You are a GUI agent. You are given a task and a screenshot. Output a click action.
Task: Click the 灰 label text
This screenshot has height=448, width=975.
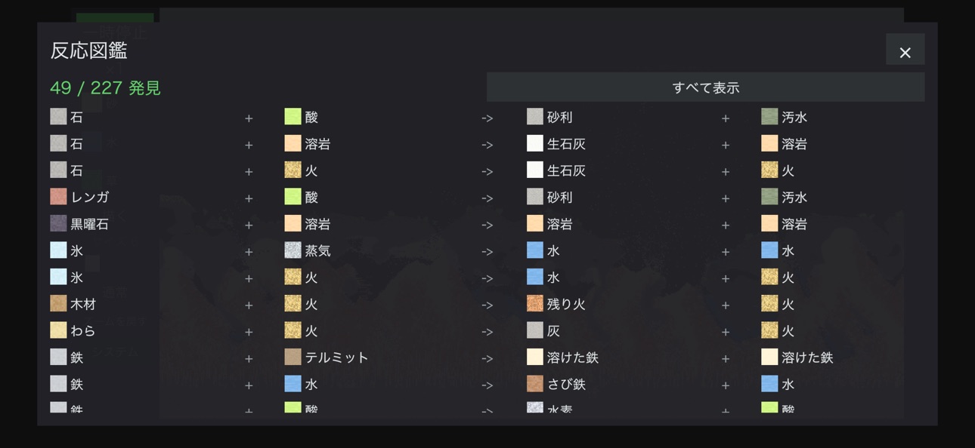553,331
